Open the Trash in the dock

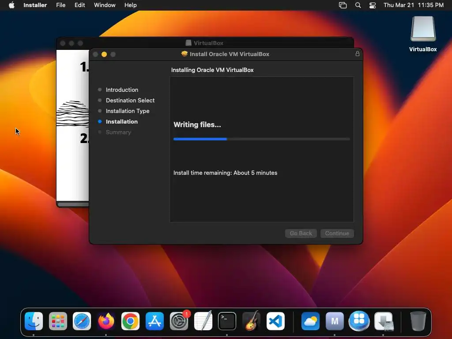(x=418, y=321)
